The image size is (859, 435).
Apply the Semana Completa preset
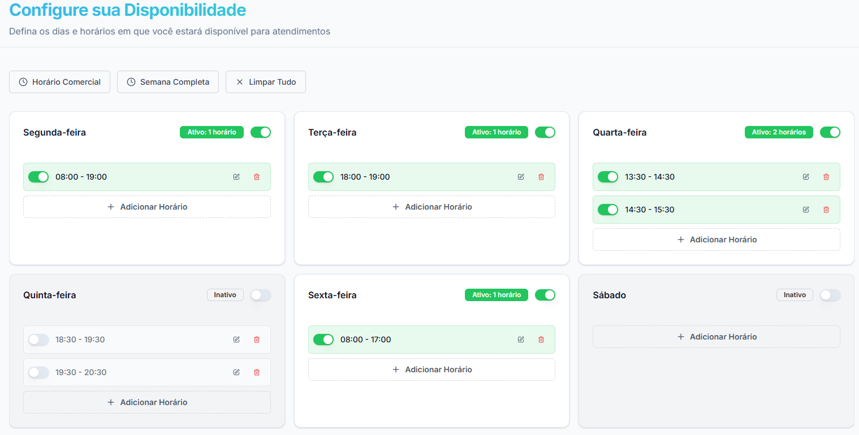pyautogui.click(x=168, y=82)
